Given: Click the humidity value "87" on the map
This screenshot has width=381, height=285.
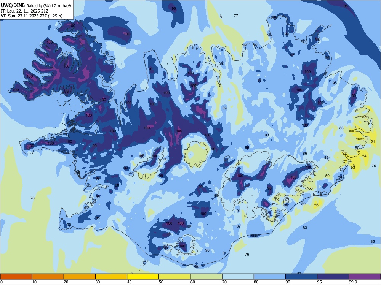Looking at the screenshot, I should coord(239,226).
